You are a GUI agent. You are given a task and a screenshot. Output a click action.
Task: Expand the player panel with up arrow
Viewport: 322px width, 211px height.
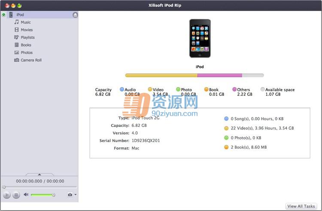pos(39,174)
